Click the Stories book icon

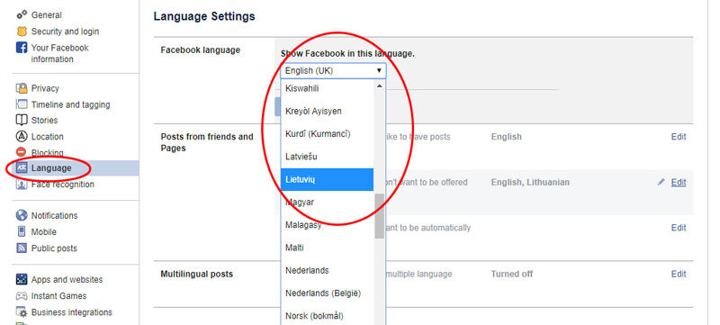tap(22, 121)
